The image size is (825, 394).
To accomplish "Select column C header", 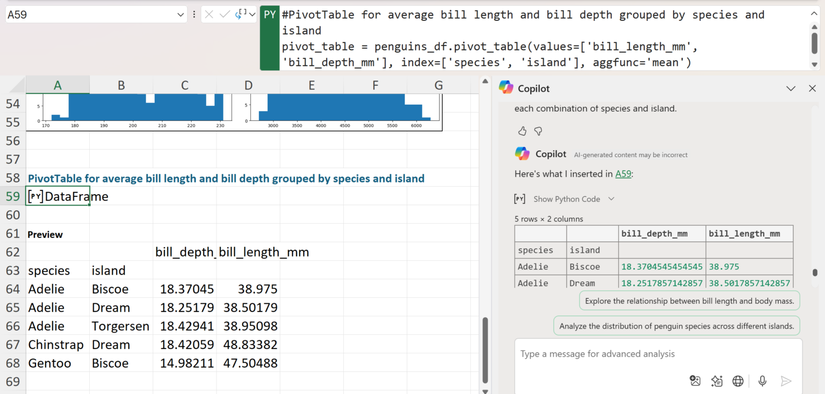I will coord(185,85).
